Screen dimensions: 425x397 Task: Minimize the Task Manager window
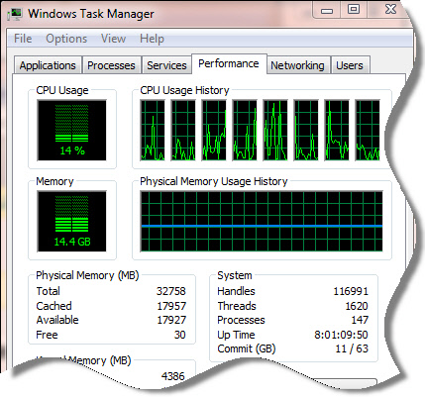tap(327, 11)
